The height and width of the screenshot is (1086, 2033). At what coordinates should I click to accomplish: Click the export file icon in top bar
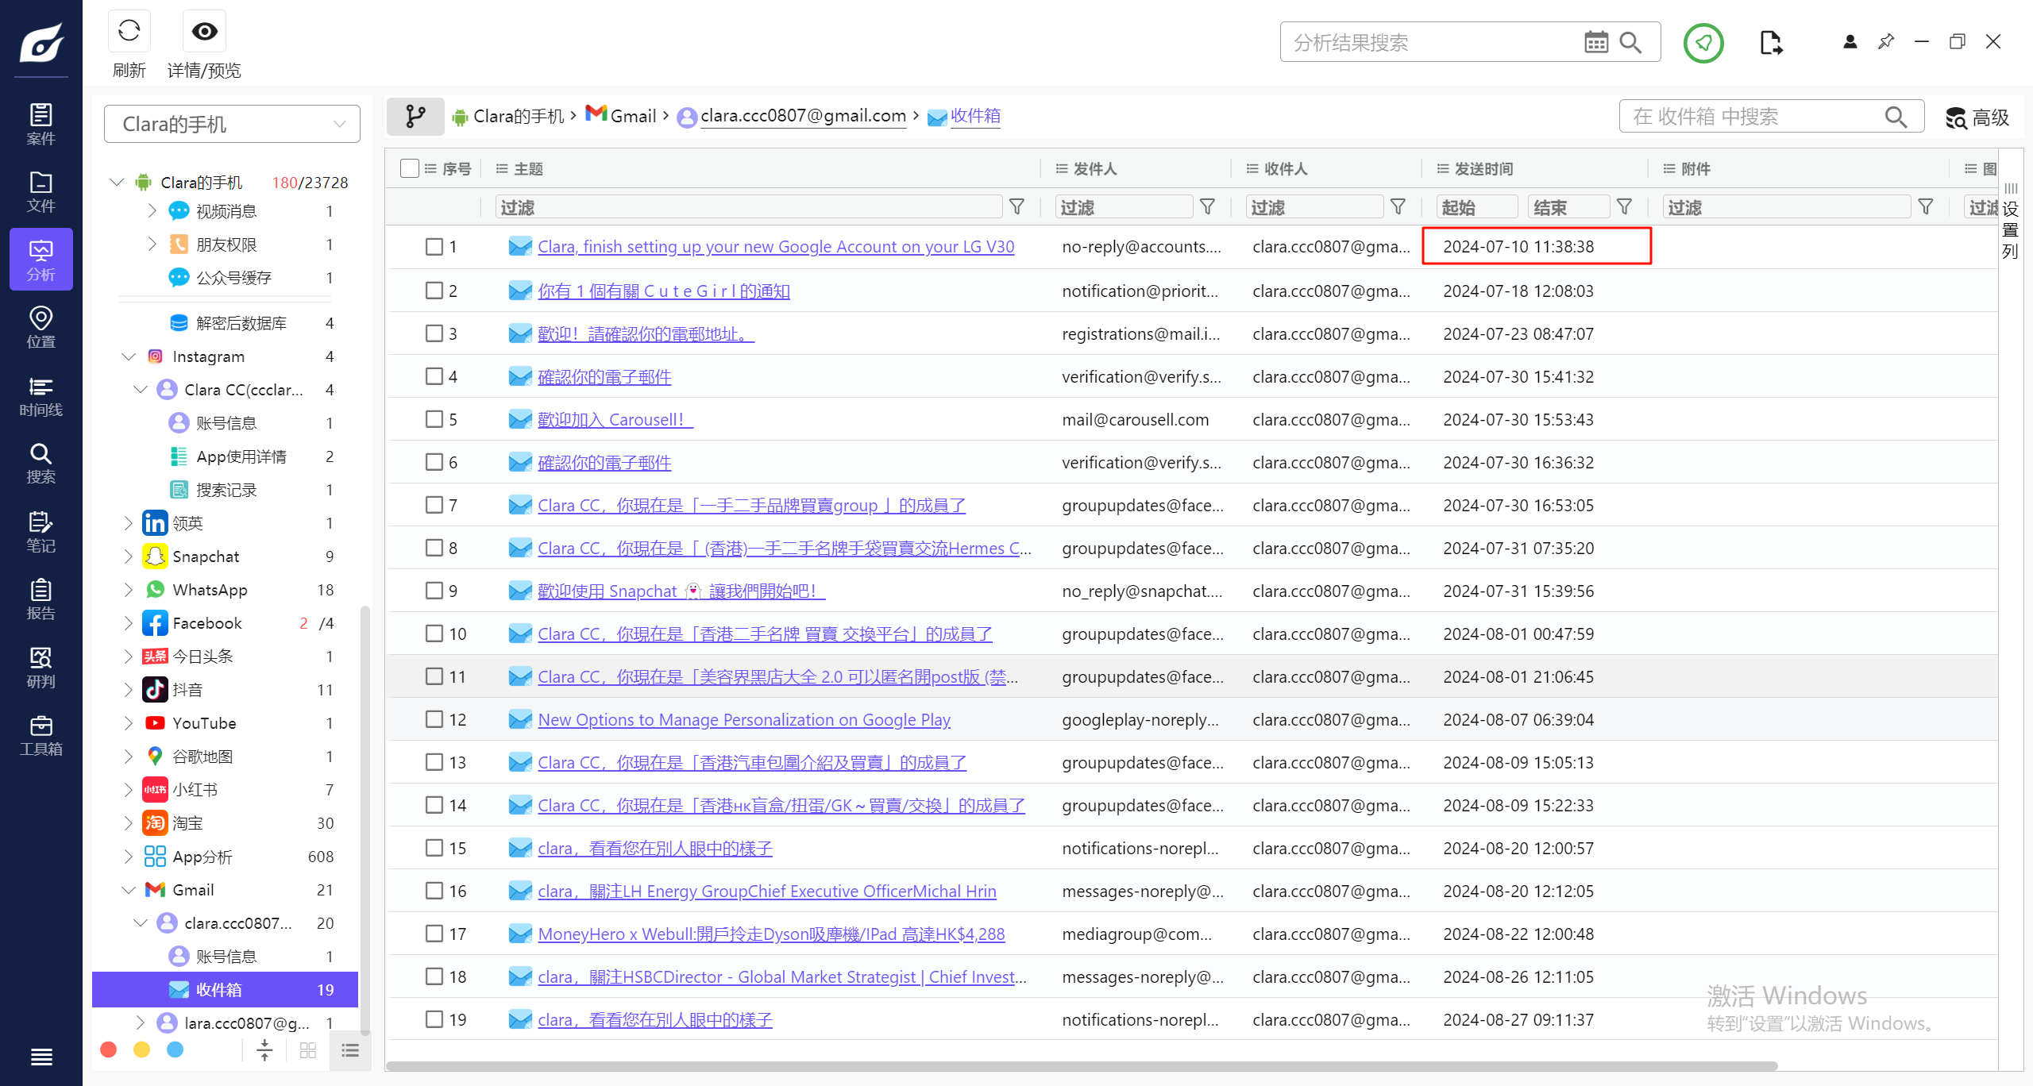point(1770,43)
